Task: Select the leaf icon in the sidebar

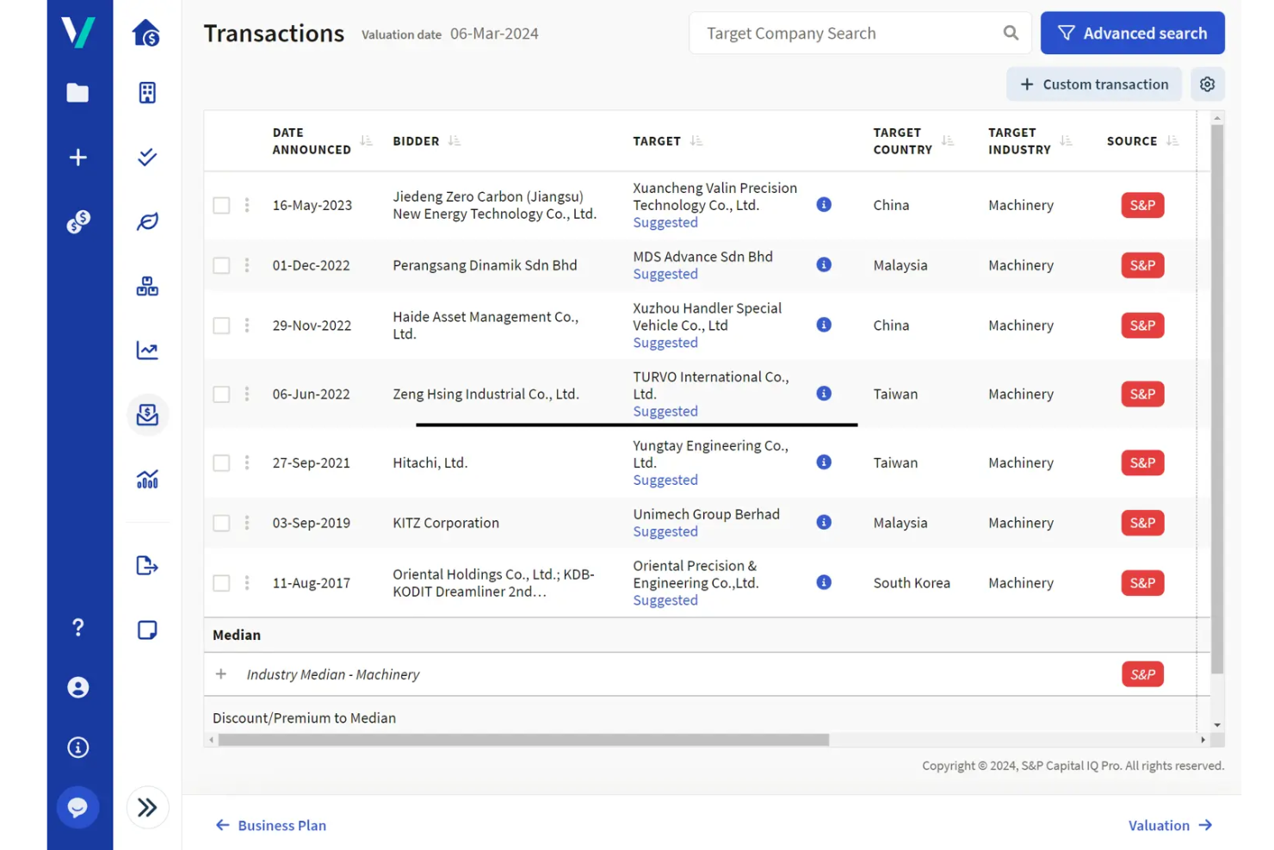Action: click(x=146, y=221)
